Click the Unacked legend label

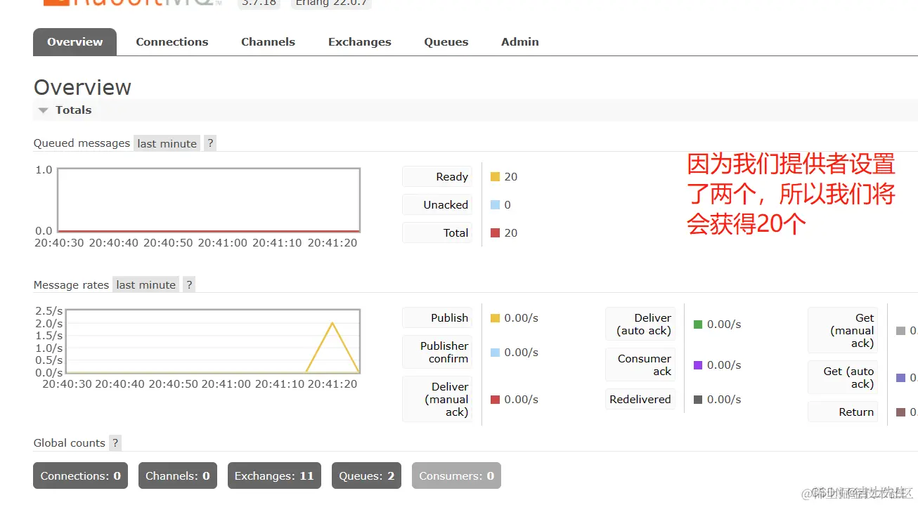point(437,205)
